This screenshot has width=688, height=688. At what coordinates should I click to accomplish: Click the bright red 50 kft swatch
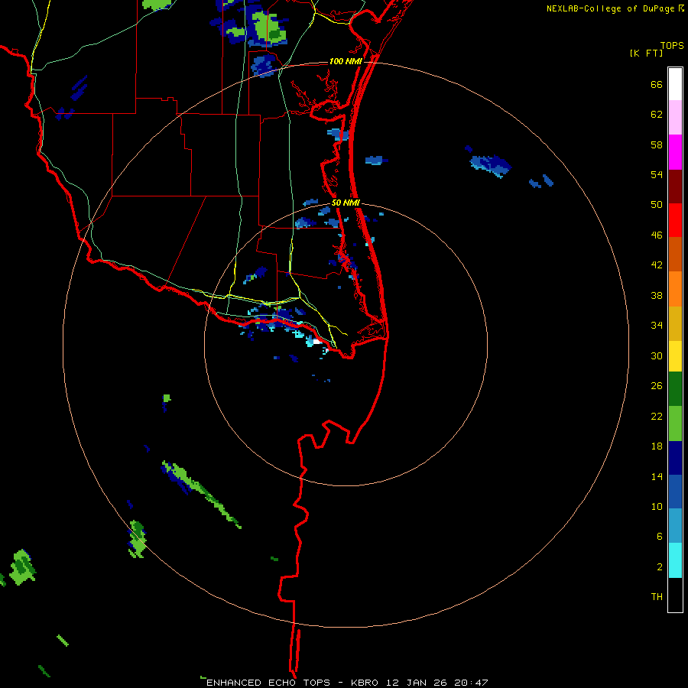(x=675, y=220)
